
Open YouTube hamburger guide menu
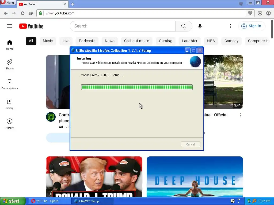tap(10, 26)
